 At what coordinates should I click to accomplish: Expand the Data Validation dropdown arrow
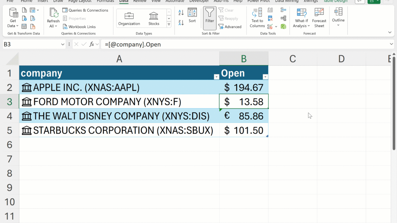(276, 27)
